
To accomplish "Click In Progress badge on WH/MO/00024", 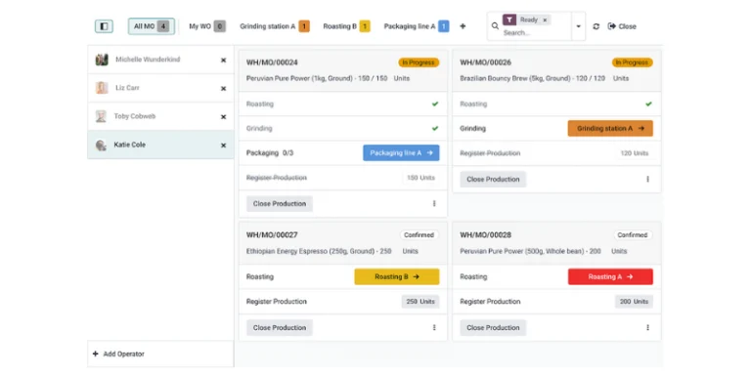I will point(419,62).
